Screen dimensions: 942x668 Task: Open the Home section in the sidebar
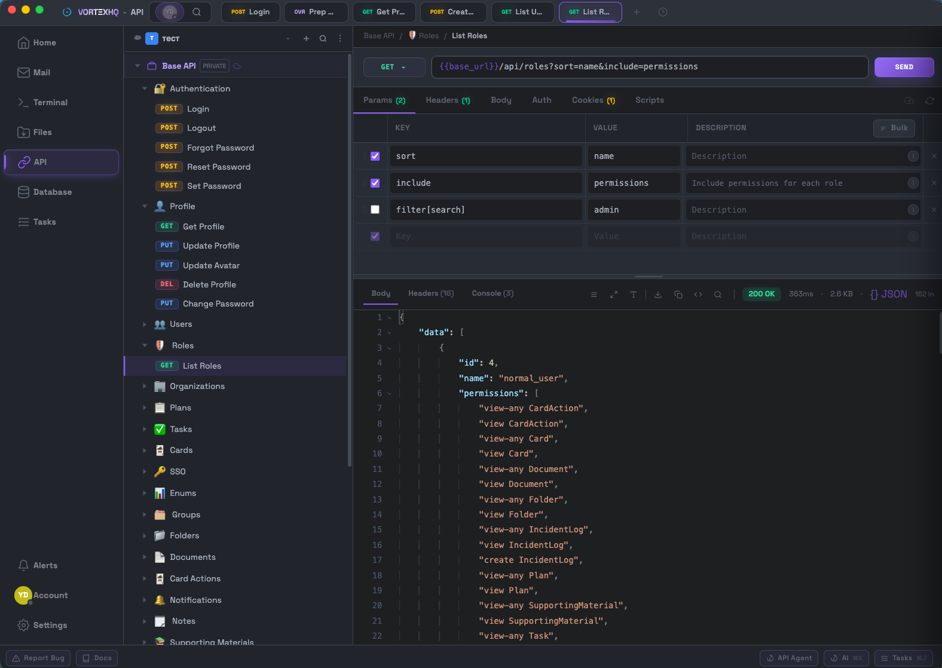pos(36,42)
